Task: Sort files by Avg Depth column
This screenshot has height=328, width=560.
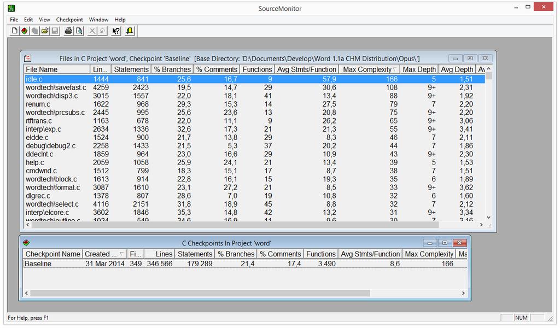Action: pos(457,69)
